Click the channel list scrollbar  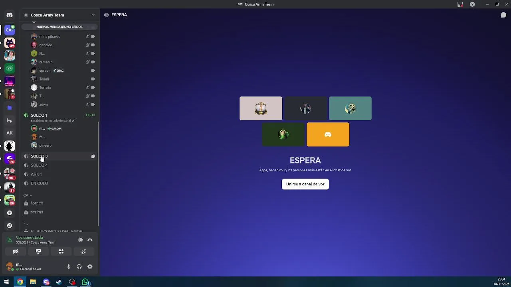(x=98, y=173)
